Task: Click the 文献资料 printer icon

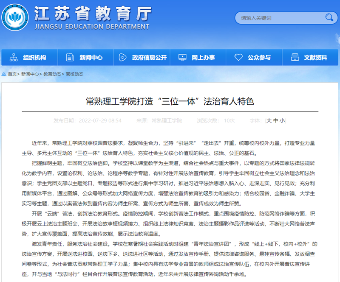Action: pos(295,57)
